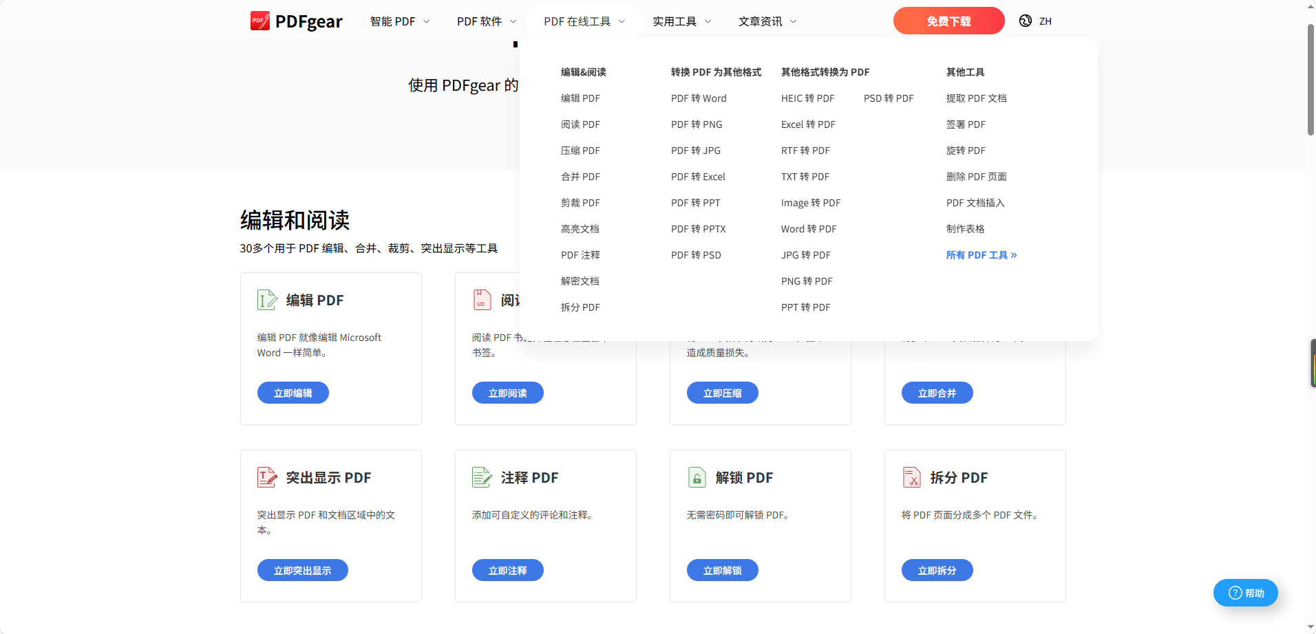1316x634 pixels.
Task: Select 阅读 PDF from the menu
Action: click(580, 124)
